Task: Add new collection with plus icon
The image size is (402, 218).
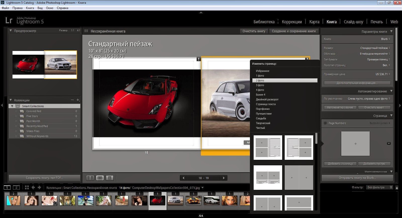Action: pos(78,100)
